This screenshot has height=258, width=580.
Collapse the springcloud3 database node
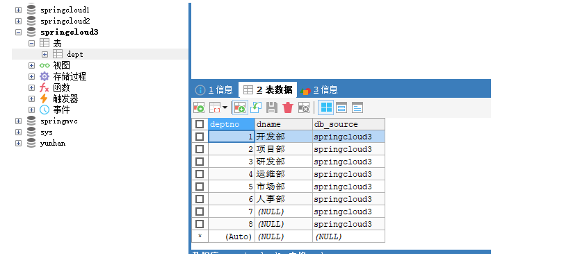[19, 32]
